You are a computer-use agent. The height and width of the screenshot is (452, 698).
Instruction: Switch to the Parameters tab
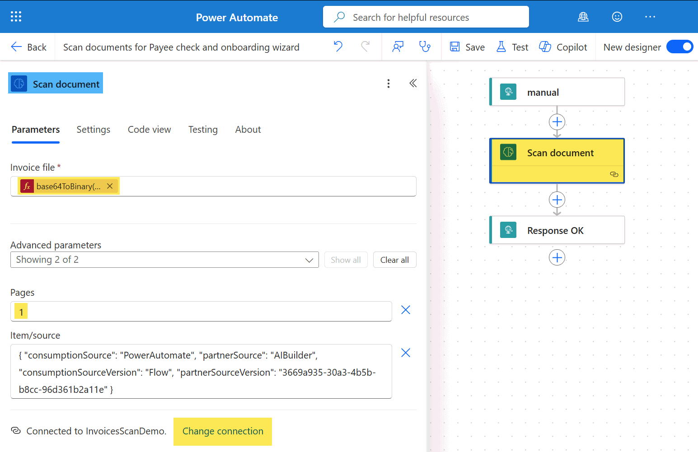click(x=36, y=130)
